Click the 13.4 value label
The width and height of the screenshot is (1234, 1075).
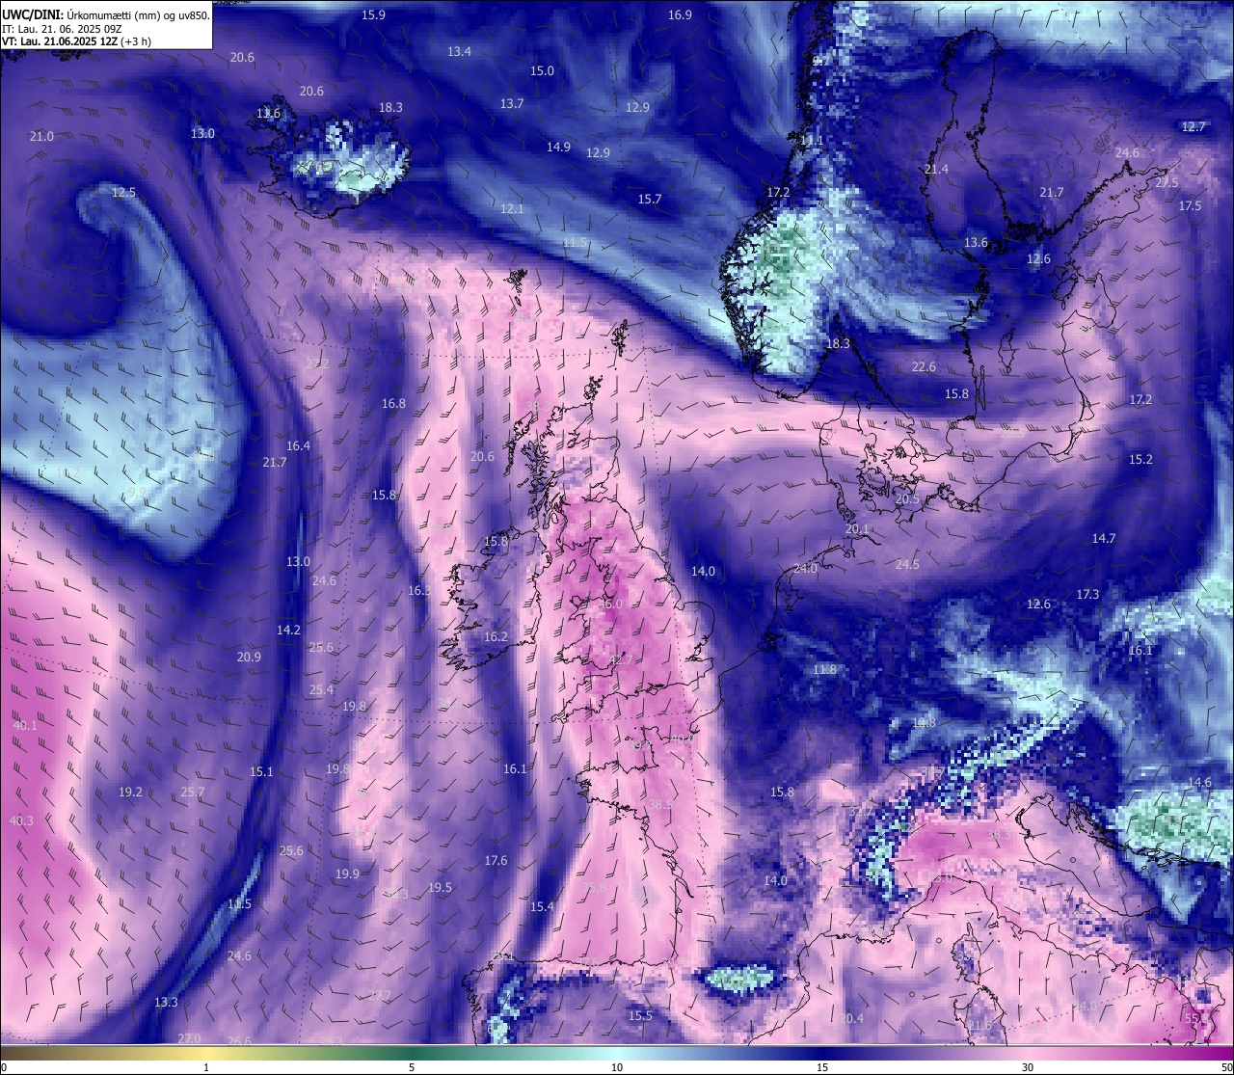pos(459,52)
